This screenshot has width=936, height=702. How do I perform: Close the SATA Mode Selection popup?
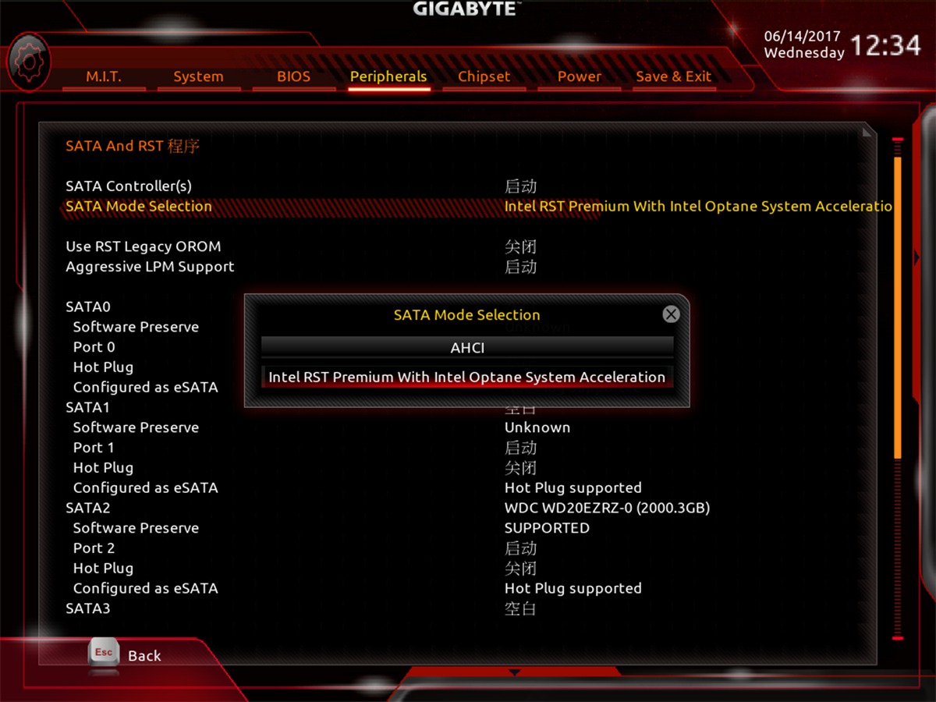coord(671,314)
